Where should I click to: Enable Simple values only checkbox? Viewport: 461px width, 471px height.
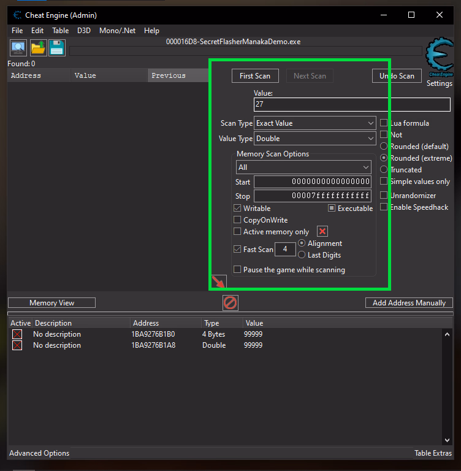coord(384,181)
